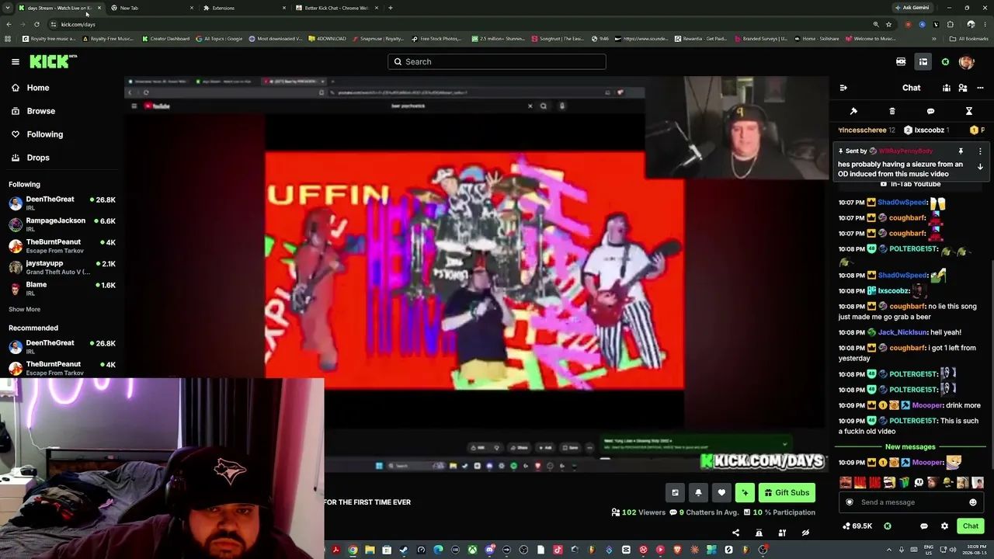This screenshot has height=559, width=994.
Task: Open the Creator Dashboard bookmark
Action: pyautogui.click(x=166, y=39)
